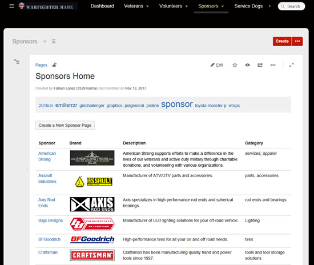Image resolution: width=314 pixels, height=265 pixels.
Task: Click the Sponsors space title
Action: [x=25, y=41]
